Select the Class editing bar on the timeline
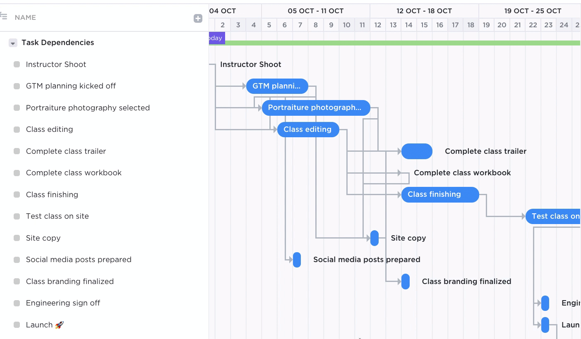This screenshot has height=339, width=581. [x=308, y=129]
